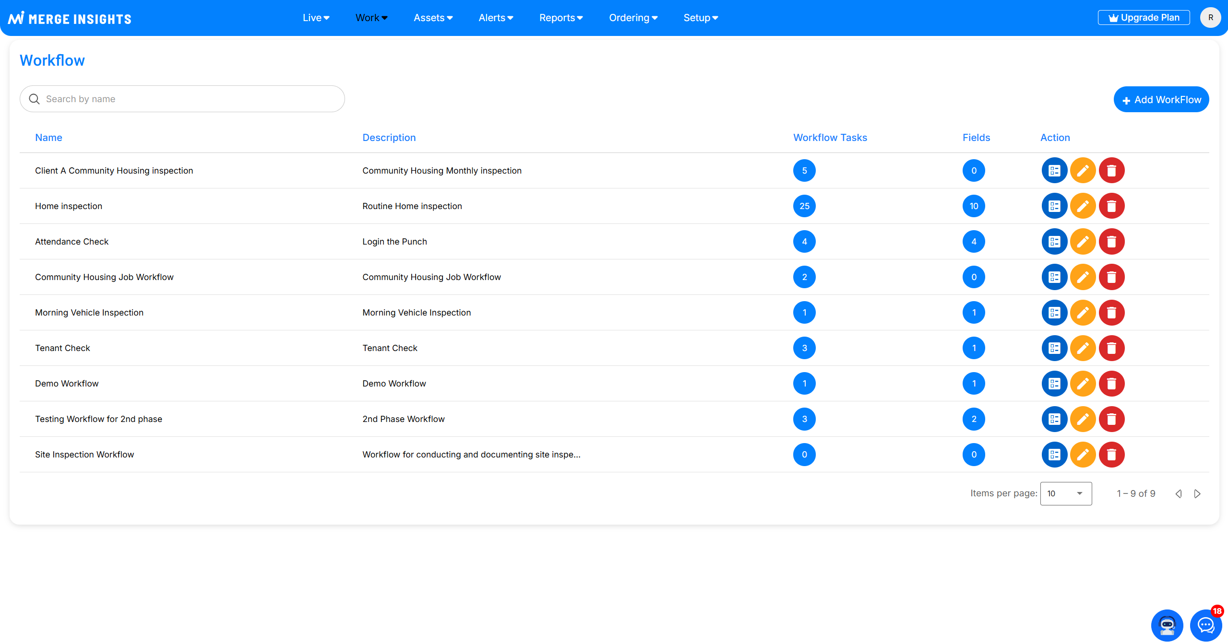The height and width of the screenshot is (644, 1228).
Task: Edit the Attendance Check workflow
Action: click(x=1083, y=242)
